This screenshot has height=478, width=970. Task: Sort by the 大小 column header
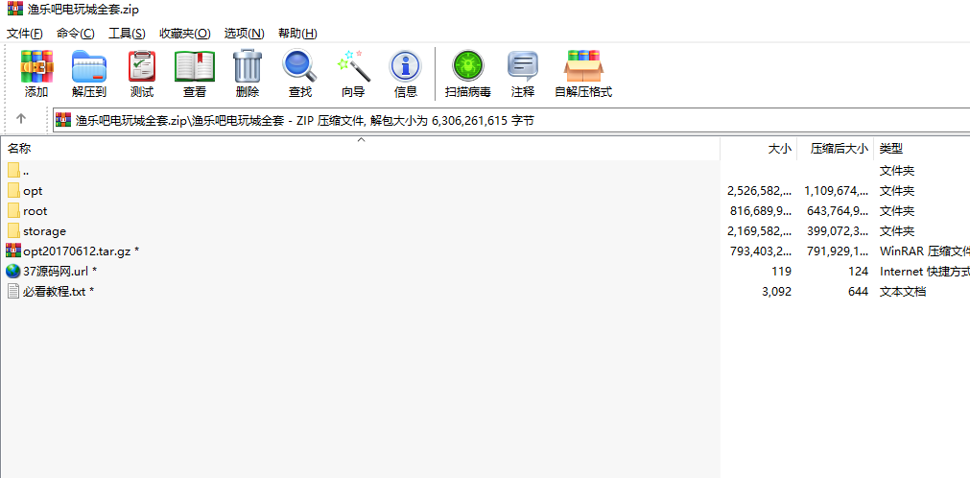(779, 149)
